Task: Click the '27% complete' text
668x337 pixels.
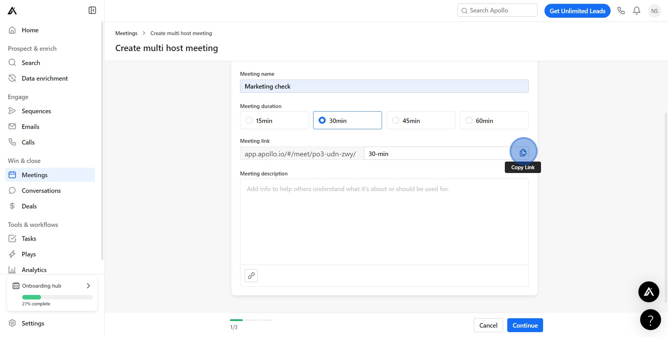Action: click(x=36, y=304)
